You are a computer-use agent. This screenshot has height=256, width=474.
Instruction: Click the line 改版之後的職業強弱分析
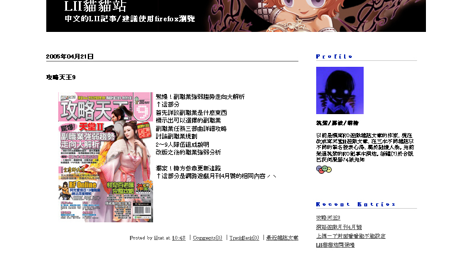click(188, 153)
